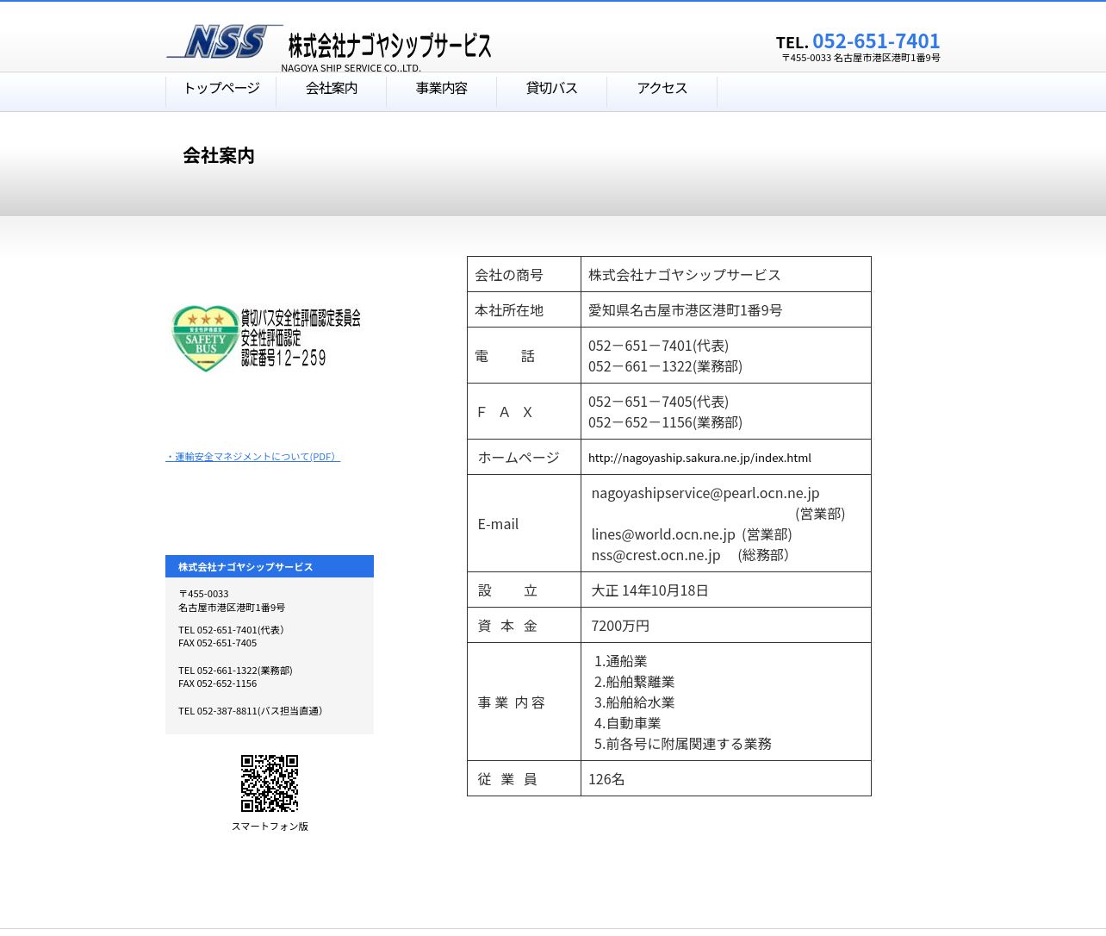Viewport: 1106px width, 936px height.
Task: Click the 電話 table label
Action: 505,356
